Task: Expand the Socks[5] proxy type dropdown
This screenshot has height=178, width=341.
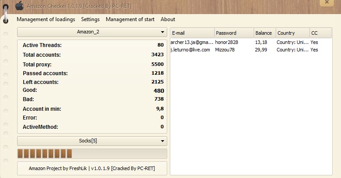Action: click(x=92, y=141)
